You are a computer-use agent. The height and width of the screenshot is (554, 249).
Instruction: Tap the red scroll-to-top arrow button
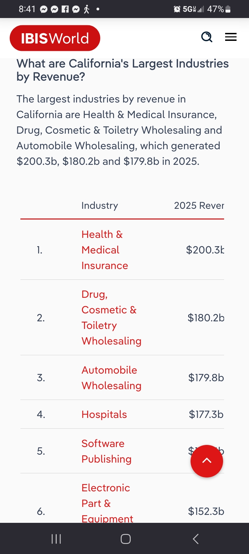click(x=206, y=461)
